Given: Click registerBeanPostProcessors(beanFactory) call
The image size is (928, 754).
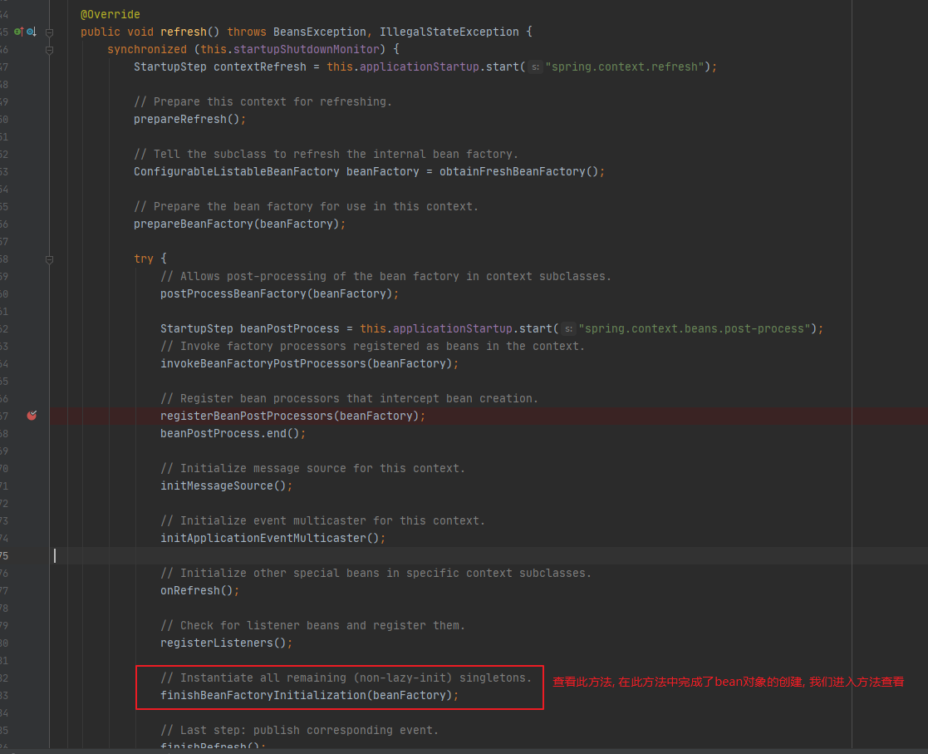Looking at the screenshot, I should coord(289,416).
